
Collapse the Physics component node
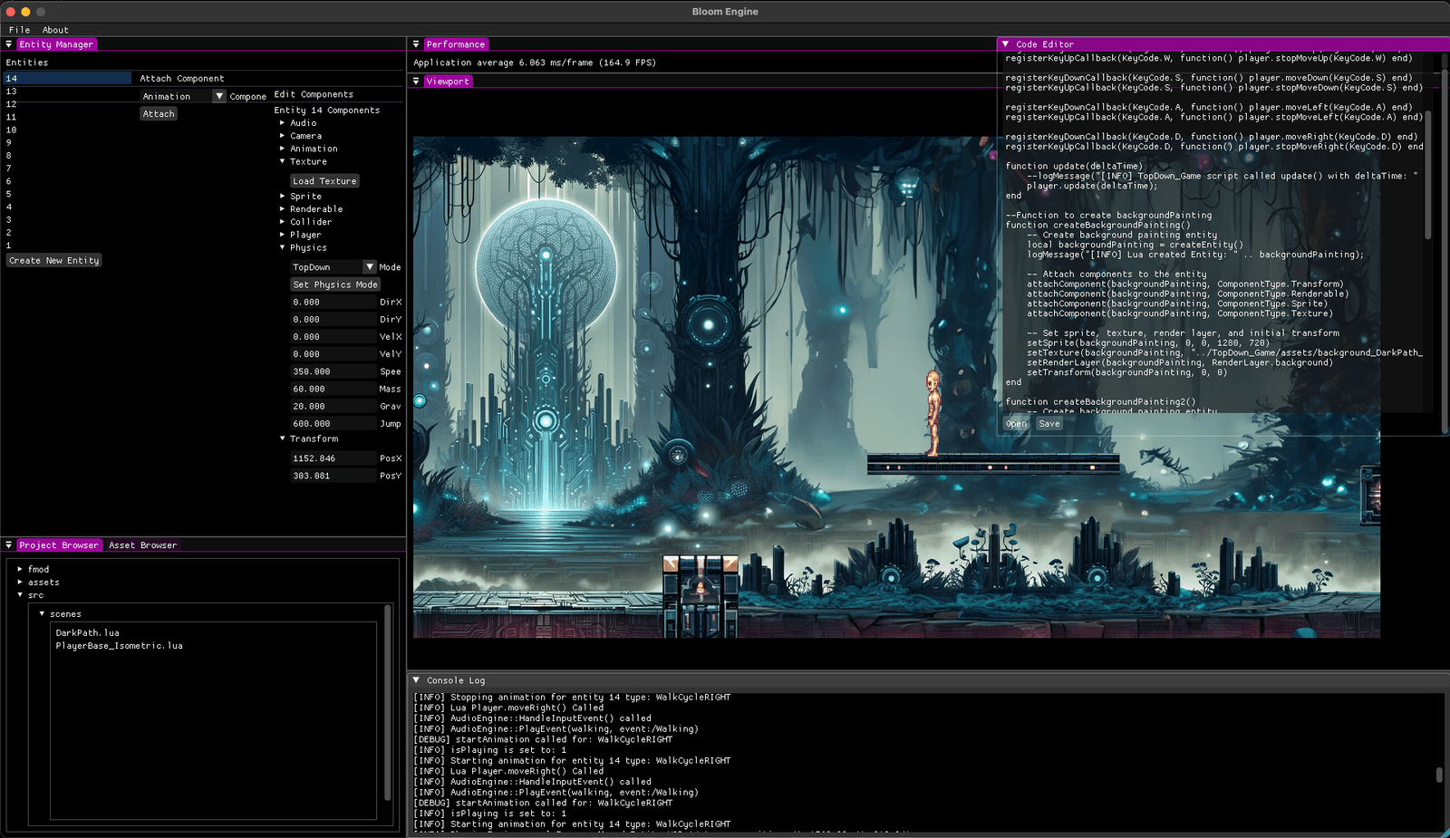[283, 247]
